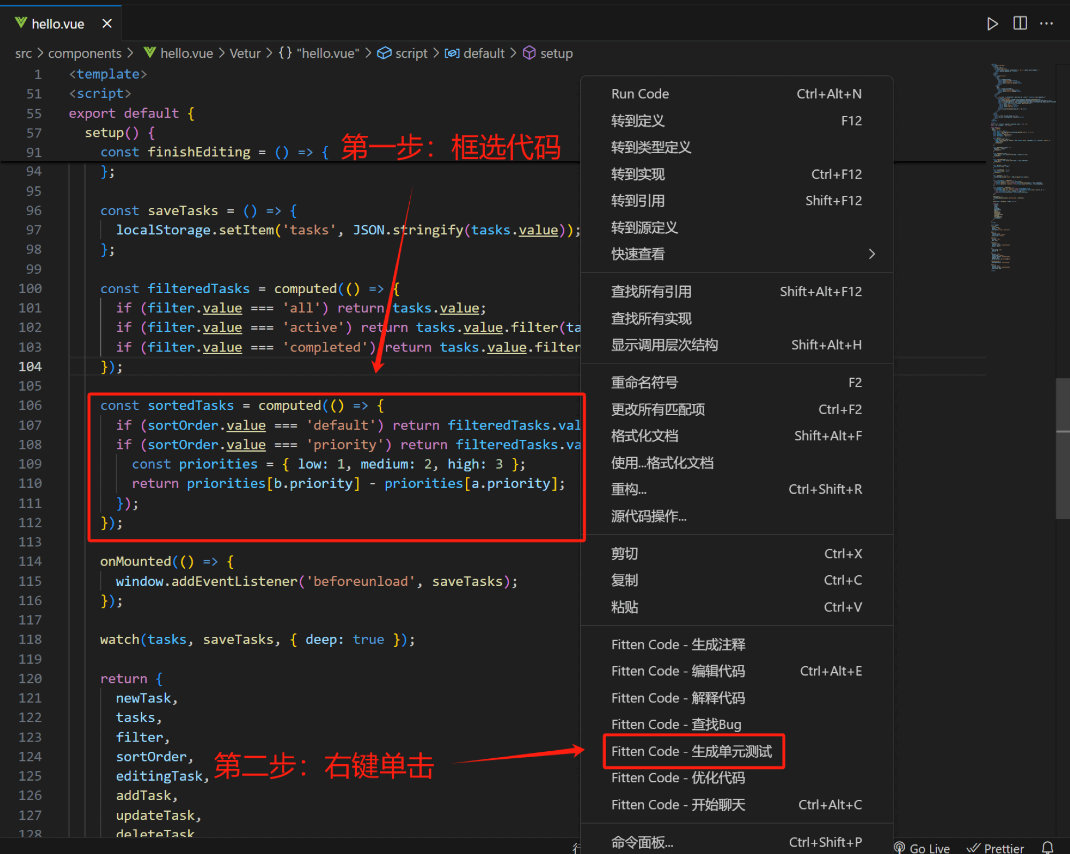Choose 剪切 from context menu
The image size is (1070, 854).
737,554
